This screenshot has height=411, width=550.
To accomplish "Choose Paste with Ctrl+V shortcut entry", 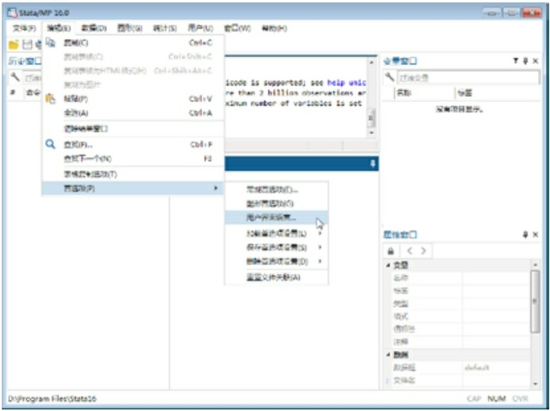I will 133,99.
